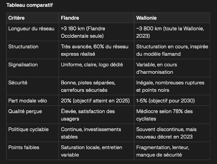Click the "Politique cyclable" row label
Image resolution: width=217 pixels, height=164 pixels.
tap(28, 129)
